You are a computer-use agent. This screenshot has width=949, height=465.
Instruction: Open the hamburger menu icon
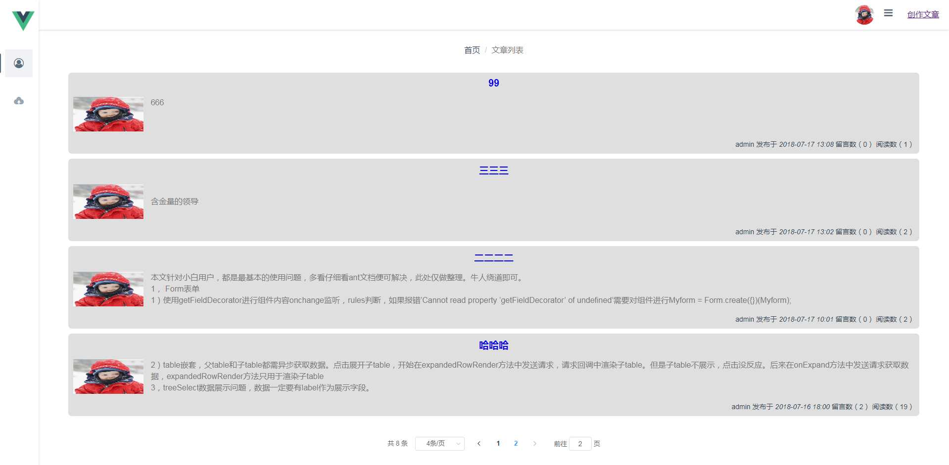(889, 13)
